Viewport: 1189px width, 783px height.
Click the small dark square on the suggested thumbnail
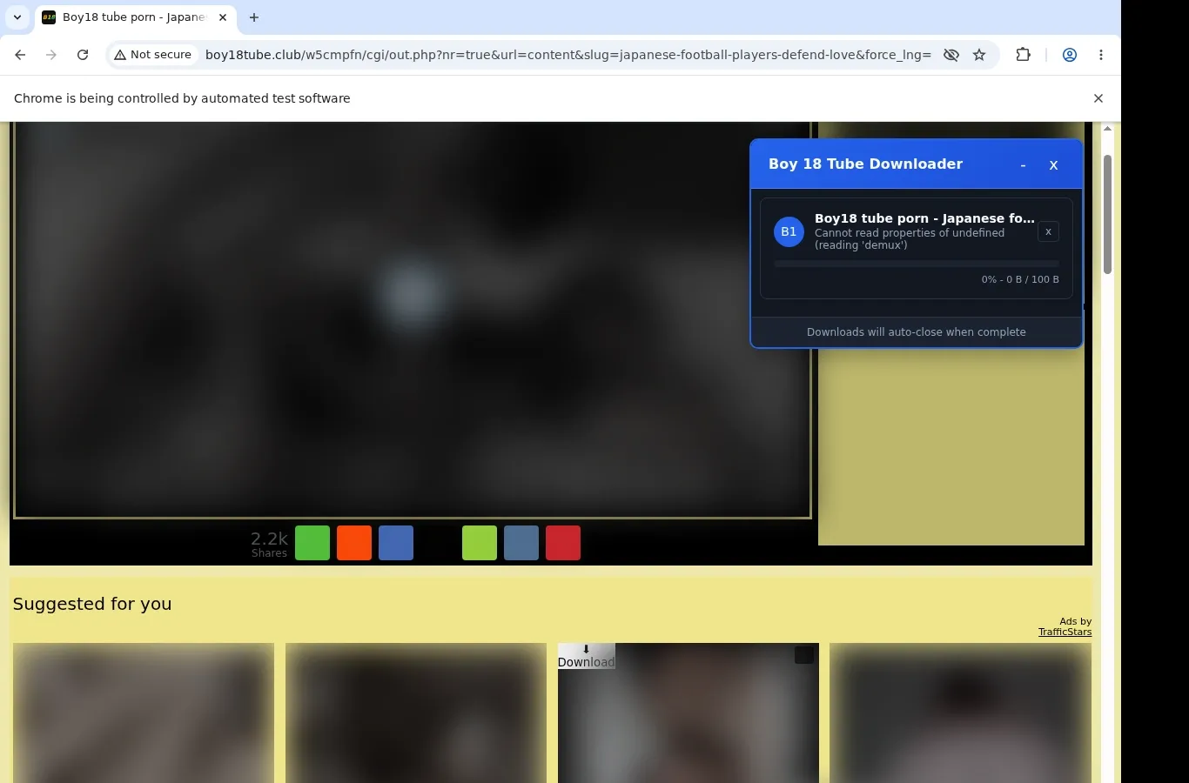pos(804,655)
